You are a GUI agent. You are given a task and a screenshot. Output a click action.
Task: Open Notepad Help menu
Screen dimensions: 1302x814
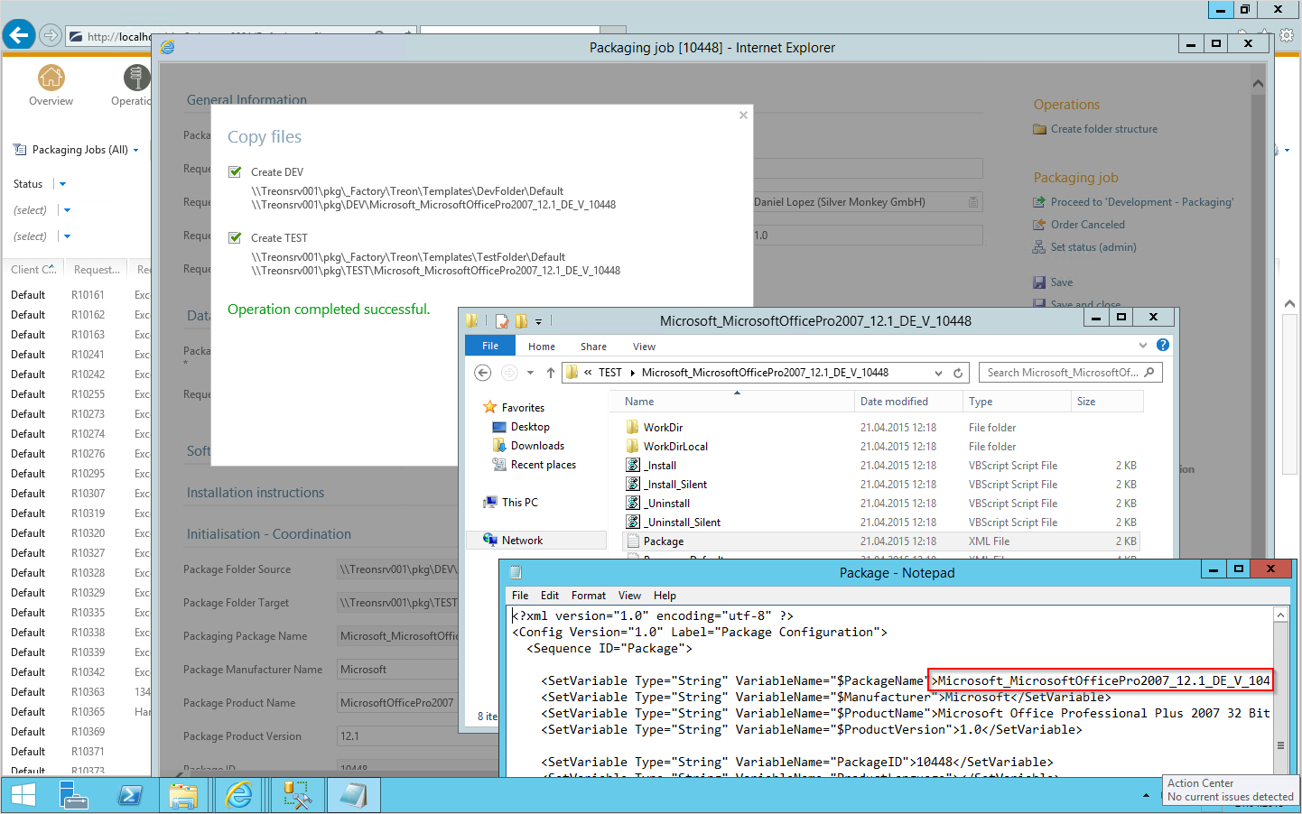(x=665, y=596)
